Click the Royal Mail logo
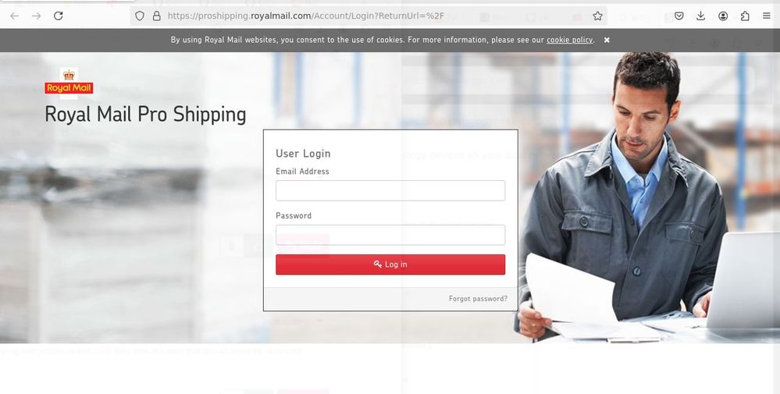Image resolution: width=780 pixels, height=394 pixels. pyautogui.click(x=69, y=82)
